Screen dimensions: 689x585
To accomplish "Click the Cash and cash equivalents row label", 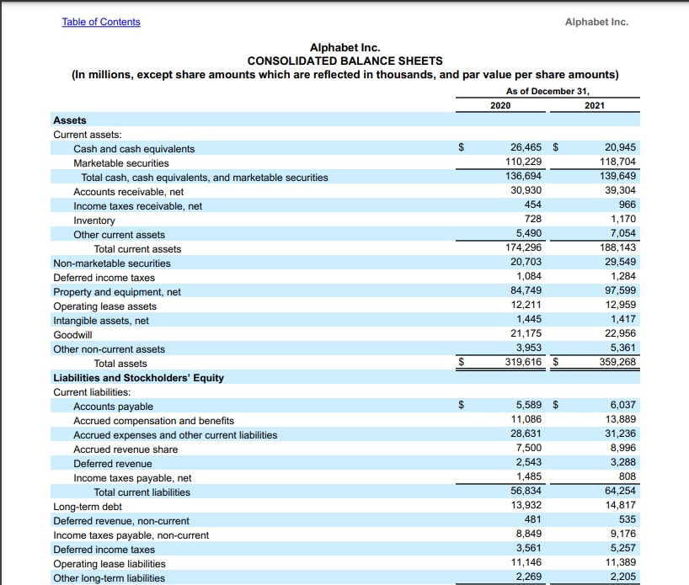I will click(134, 149).
